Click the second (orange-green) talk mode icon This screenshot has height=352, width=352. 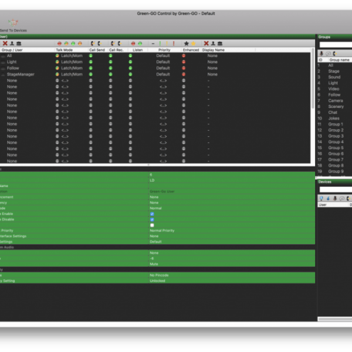pyautogui.click(x=66, y=43)
